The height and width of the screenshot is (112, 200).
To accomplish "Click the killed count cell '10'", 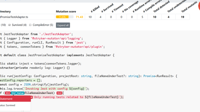I will click(x=90, y=17).
